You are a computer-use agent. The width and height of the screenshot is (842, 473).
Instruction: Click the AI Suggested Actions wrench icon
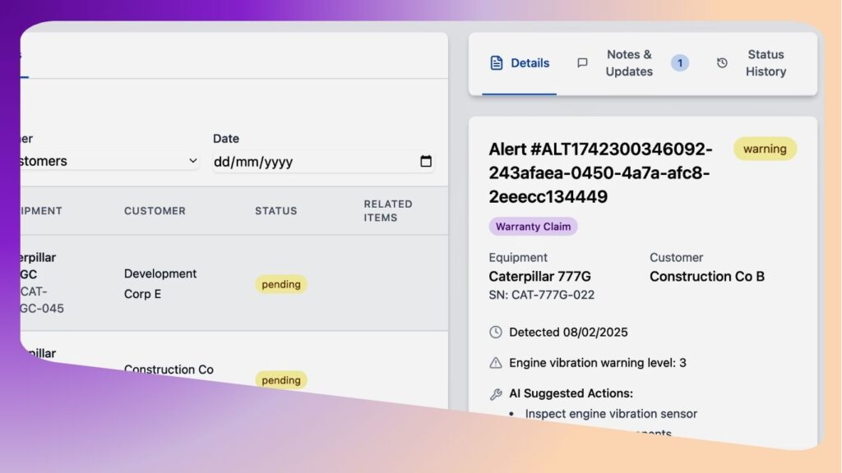coord(496,394)
